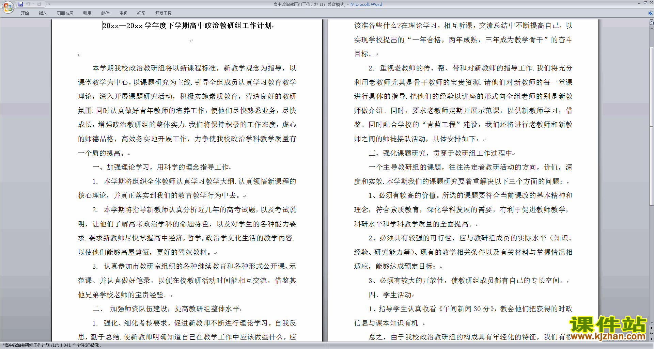
Task: Click heading 四、学生活动
Action: [391, 295]
